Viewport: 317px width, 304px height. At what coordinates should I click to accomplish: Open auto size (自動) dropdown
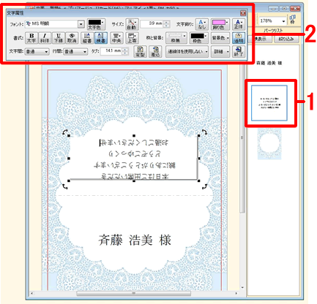coord(132,24)
